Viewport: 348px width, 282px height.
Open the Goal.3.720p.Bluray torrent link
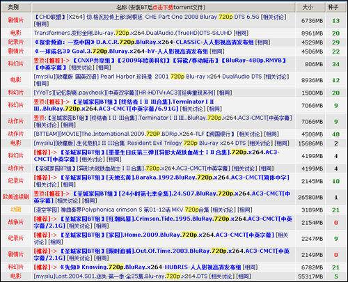(121, 52)
